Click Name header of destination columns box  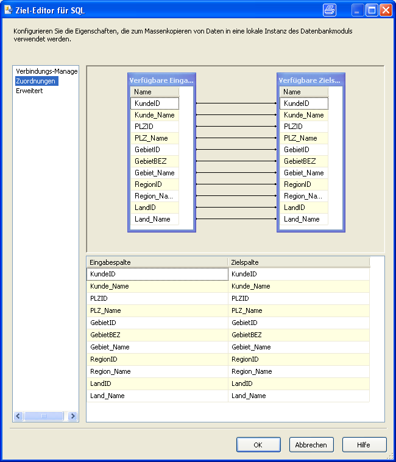[304, 92]
